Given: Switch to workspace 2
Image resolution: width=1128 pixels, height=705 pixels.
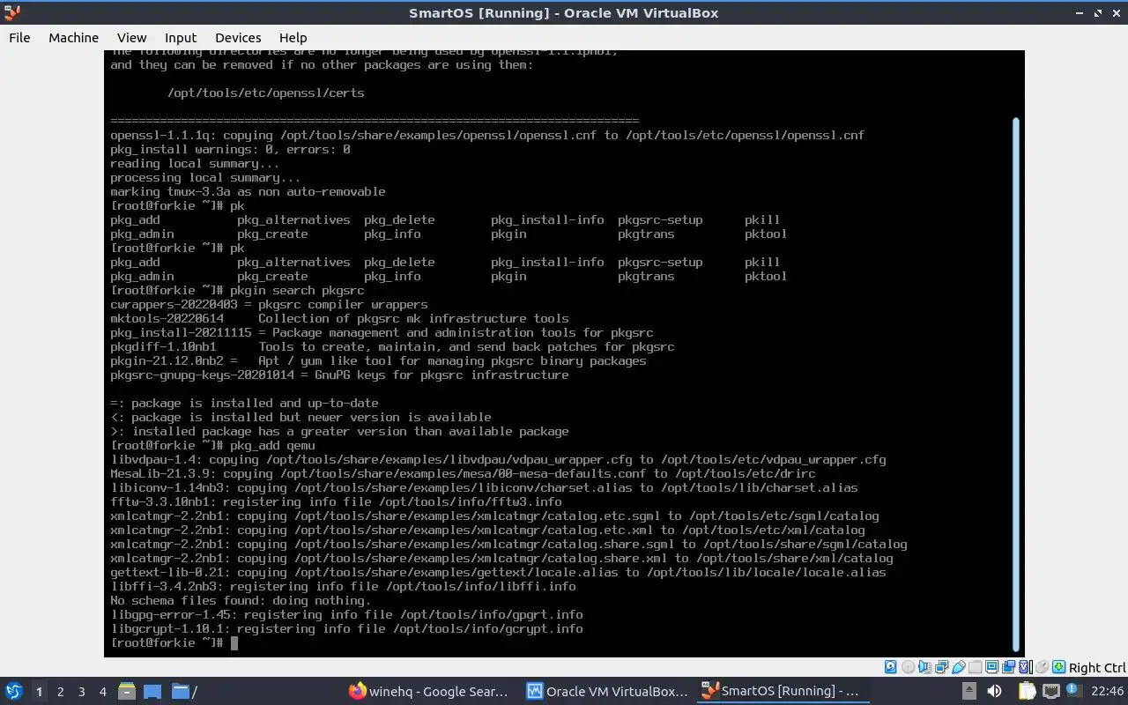Looking at the screenshot, I should [60, 691].
